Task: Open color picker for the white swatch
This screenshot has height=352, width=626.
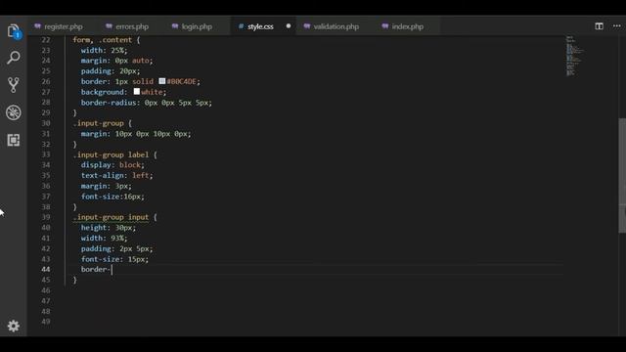Action: (x=137, y=91)
